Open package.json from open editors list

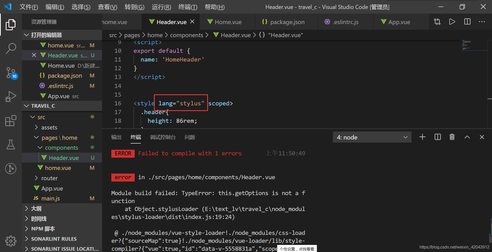(62, 76)
